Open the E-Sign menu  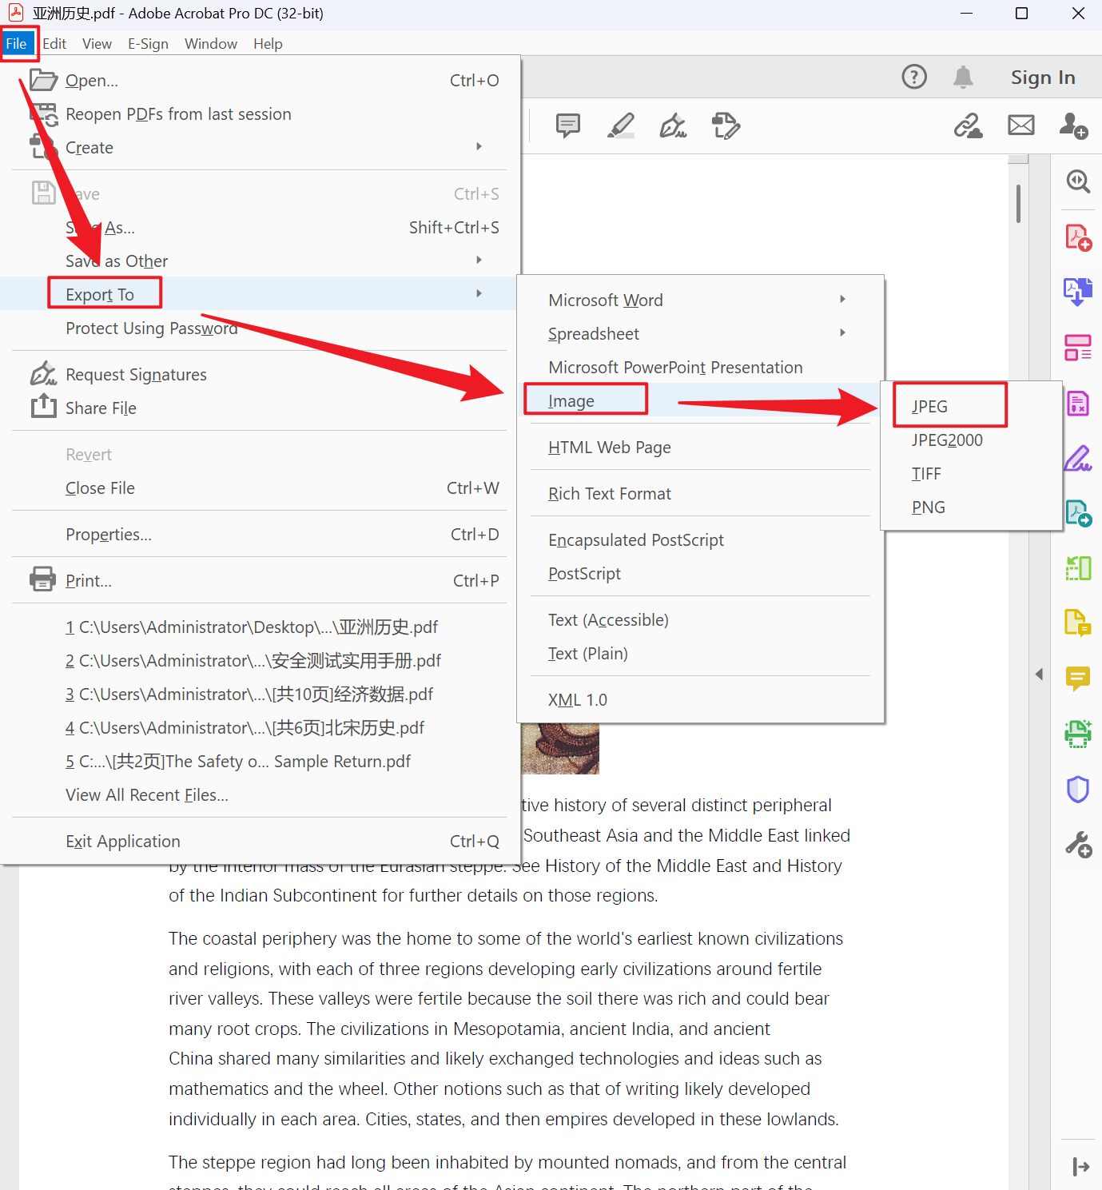tap(148, 44)
